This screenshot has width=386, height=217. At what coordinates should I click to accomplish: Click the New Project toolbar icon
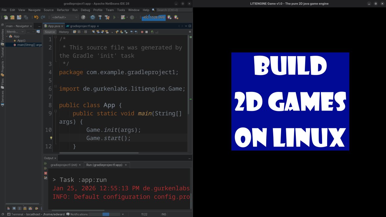tap(12, 17)
